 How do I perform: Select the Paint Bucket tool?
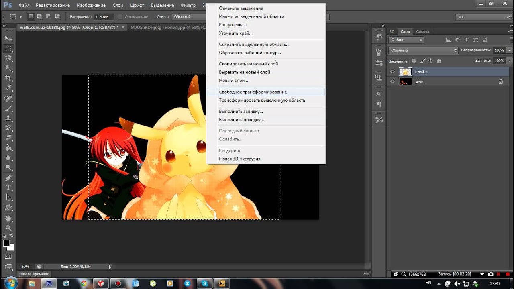(x=8, y=148)
